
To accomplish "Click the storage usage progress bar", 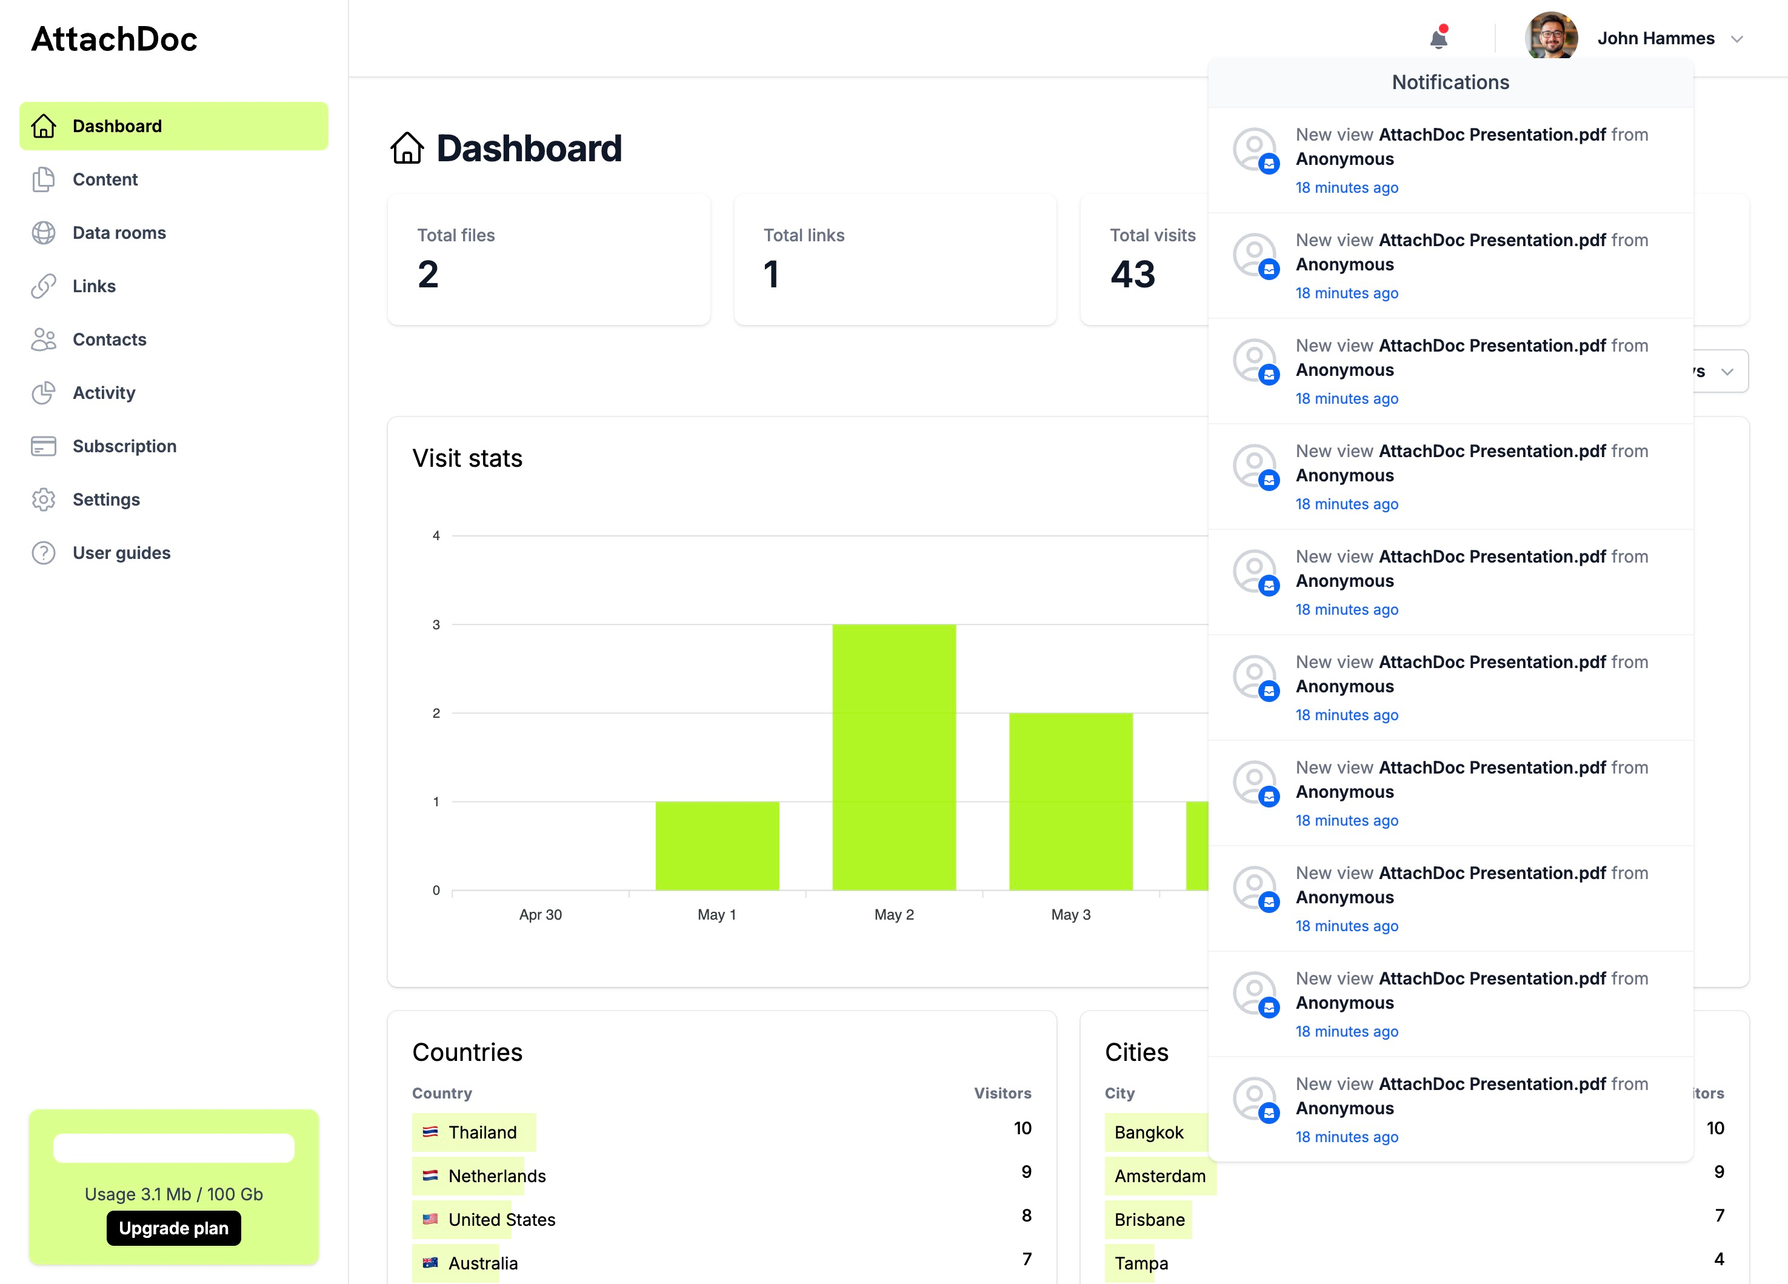I will 173,1148.
